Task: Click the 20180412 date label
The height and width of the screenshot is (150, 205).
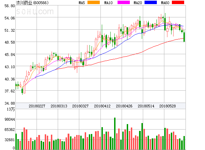Action: 102,106
